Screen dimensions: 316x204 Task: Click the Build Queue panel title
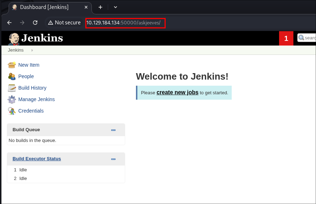pyautogui.click(x=26, y=130)
